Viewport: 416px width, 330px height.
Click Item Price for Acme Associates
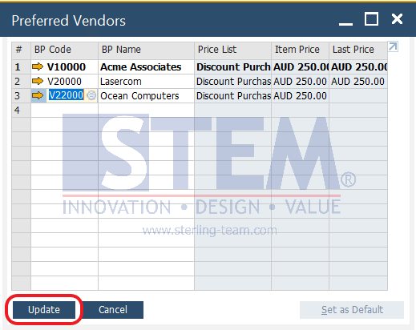click(300, 66)
